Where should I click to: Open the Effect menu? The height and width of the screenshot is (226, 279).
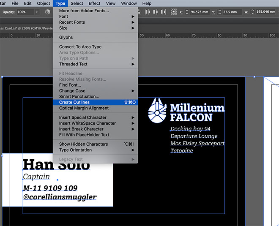pos(95,3)
